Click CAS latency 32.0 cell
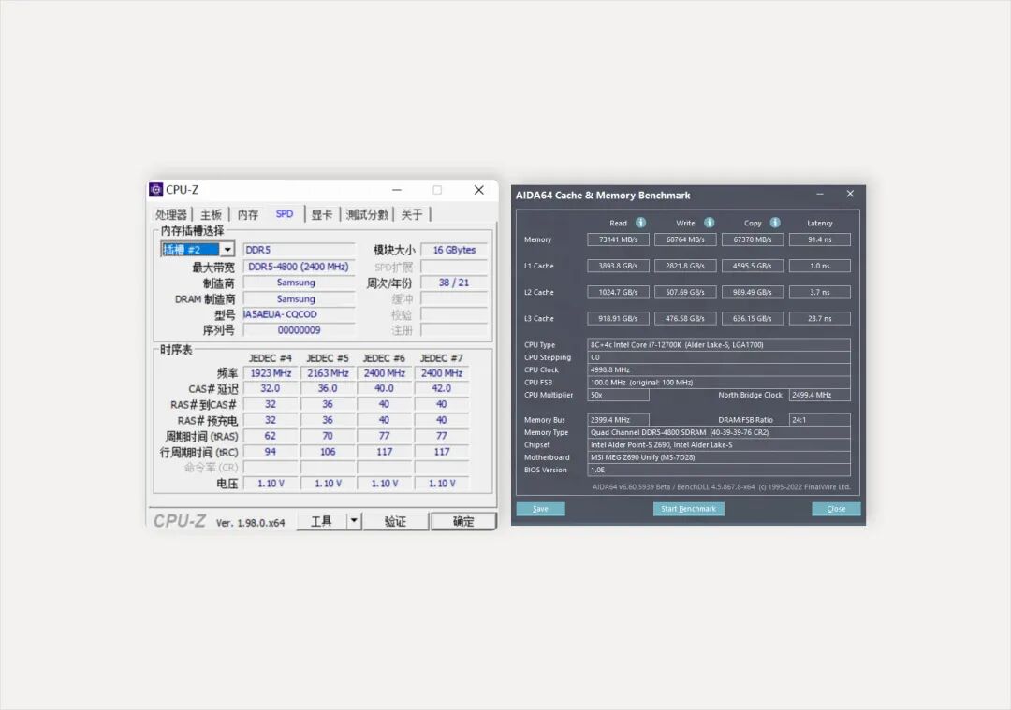 tap(271, 388)
